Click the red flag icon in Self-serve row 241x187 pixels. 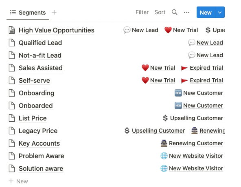184,80
